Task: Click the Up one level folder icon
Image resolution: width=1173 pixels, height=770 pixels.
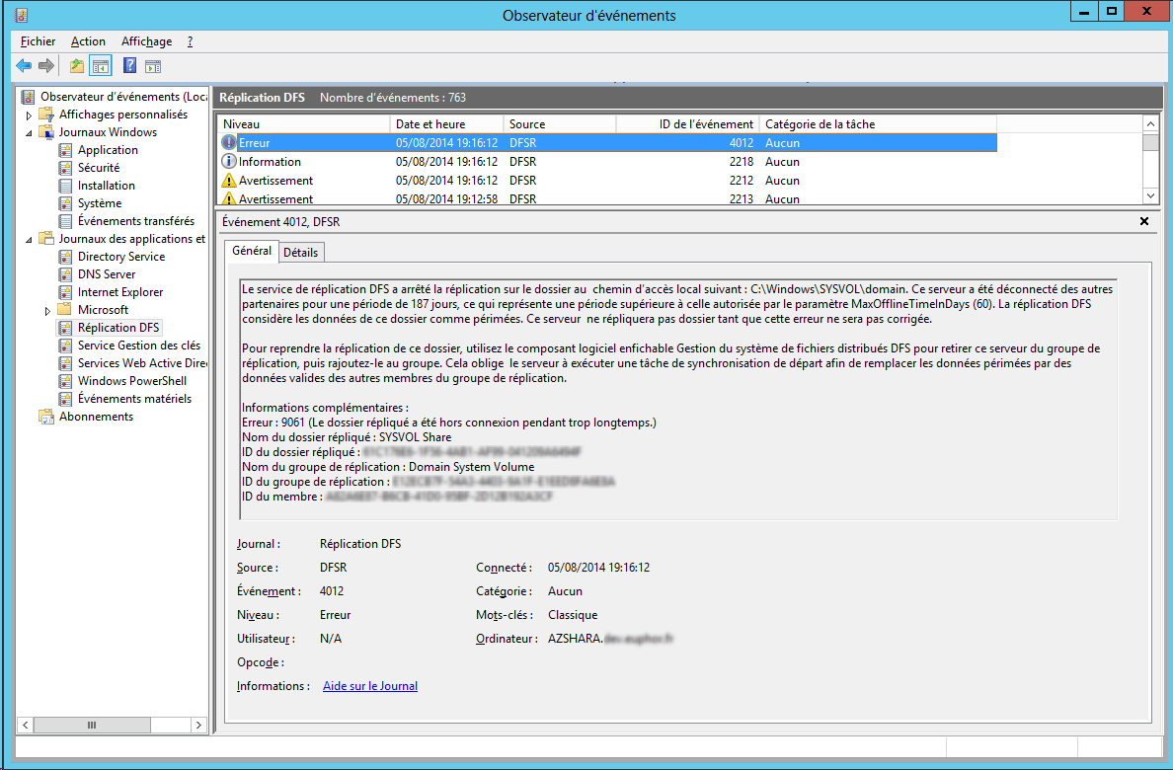Action: click(77, 66)
